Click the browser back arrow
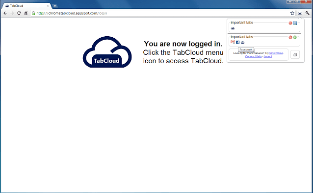This screenshot has width=313, height=193. click(x=5, y=13)
